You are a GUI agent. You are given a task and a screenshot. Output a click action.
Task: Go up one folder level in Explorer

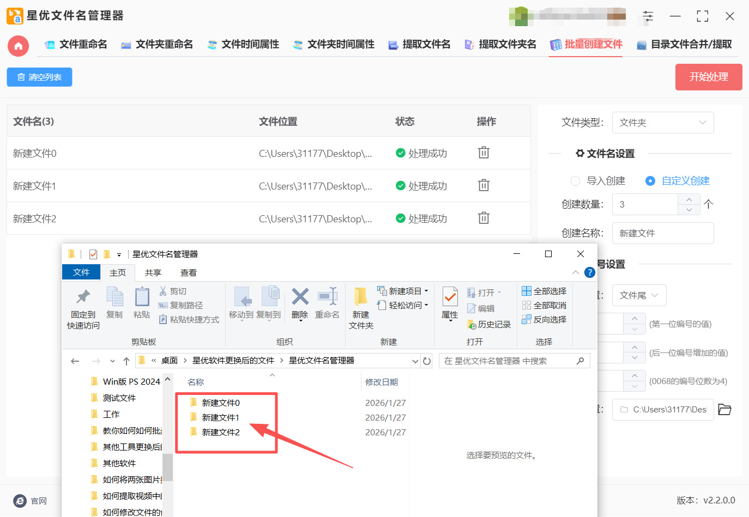pyautogui.click(x=126, y=361)
